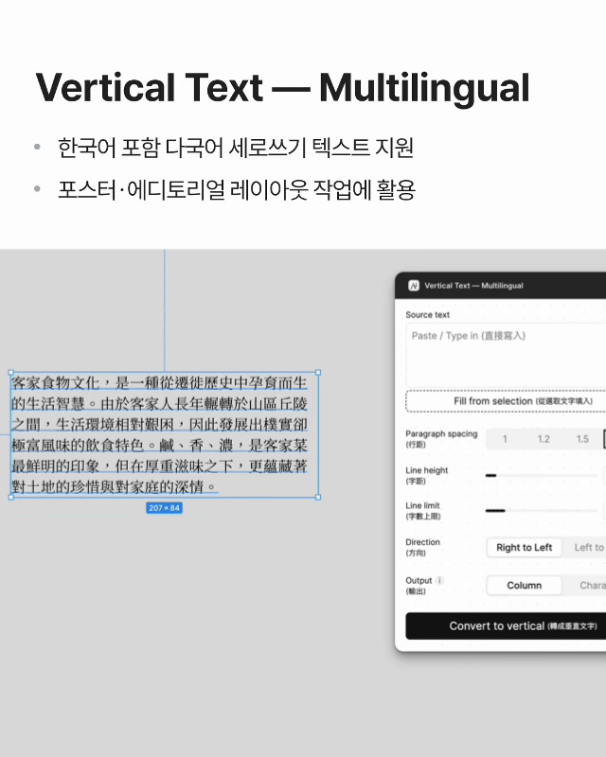
Task: Select paragraph spacing value 1
Action: click(x=505, y=439)
